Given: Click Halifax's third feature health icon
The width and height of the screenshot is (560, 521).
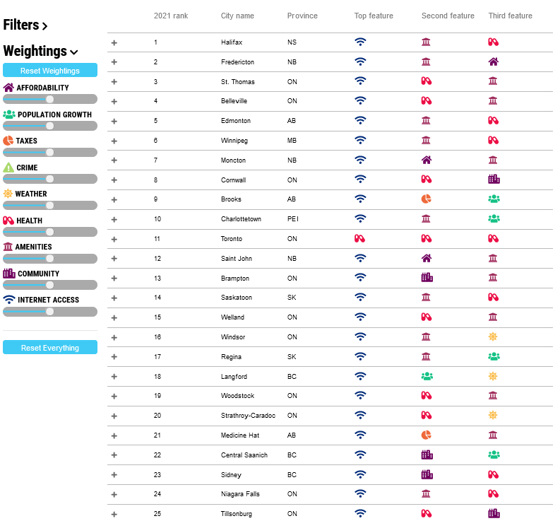Looking at the screenshot, I should click(x=493, y=42).
